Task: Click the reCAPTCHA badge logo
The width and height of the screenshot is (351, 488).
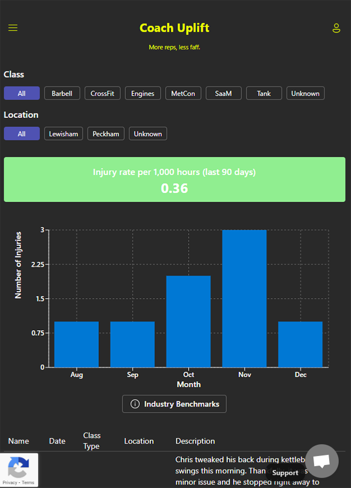Action: (x=19, y=467)
